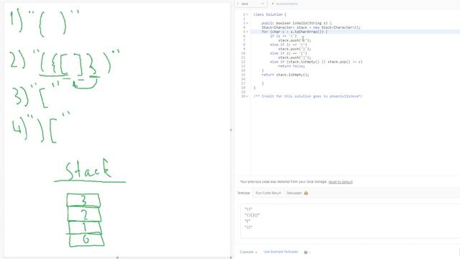Viewport: 460px width, 259px height.
Task: Click the 'Credit for this solution' comment line
Action: pyautogui.click(x=308, y=96)
